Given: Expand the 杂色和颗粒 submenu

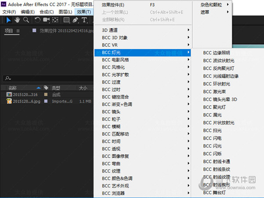Looking at the screenshot, I should point(213,5).
